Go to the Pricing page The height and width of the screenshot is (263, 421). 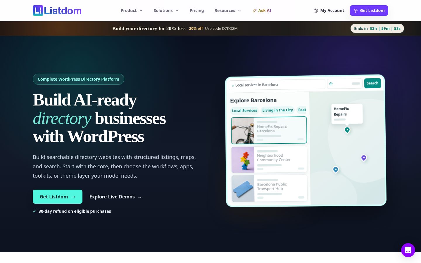tap(197, 11)
